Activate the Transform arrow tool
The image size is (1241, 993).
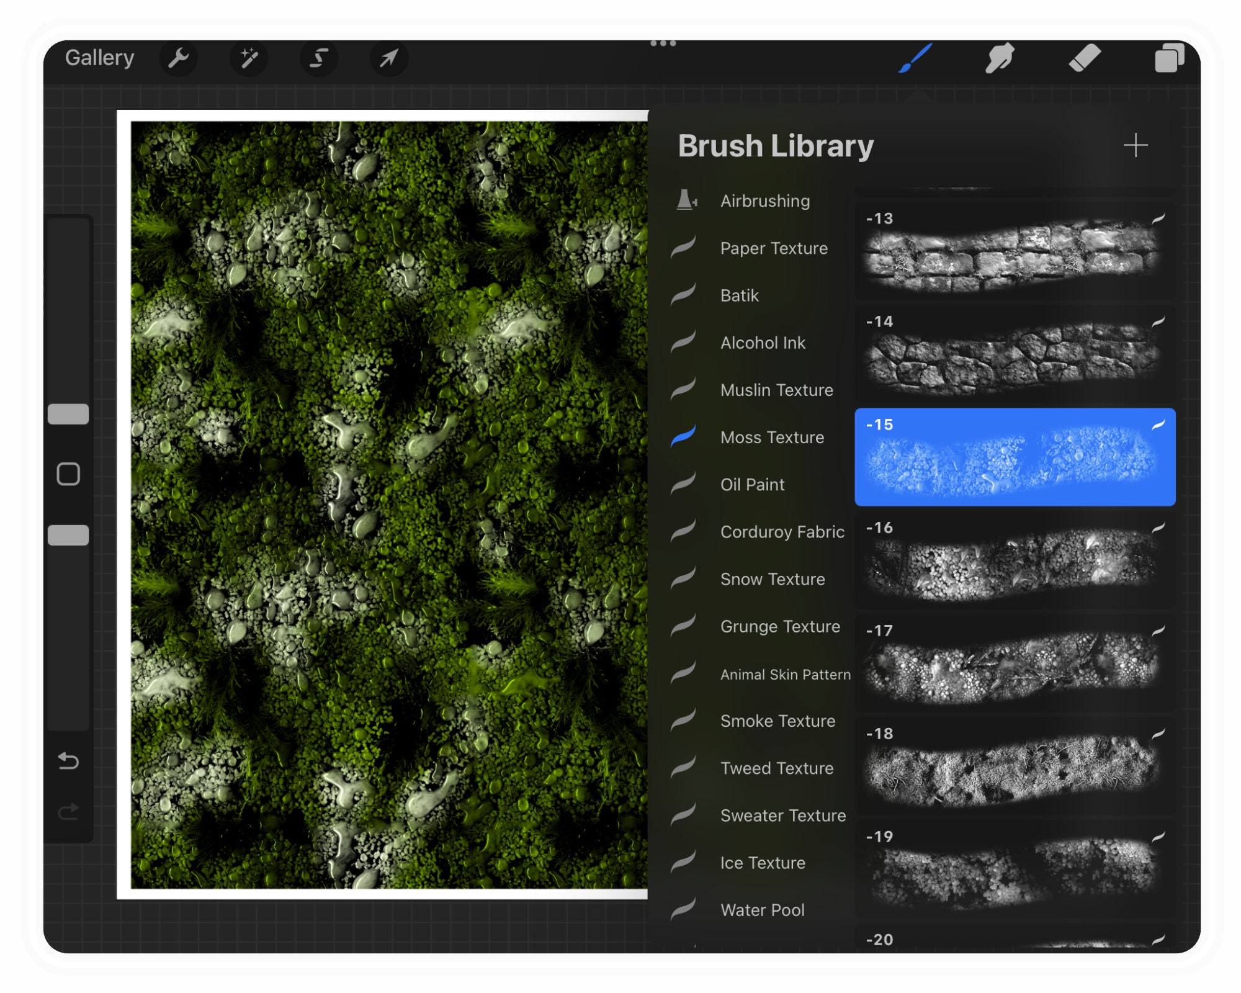click(389, 58)
